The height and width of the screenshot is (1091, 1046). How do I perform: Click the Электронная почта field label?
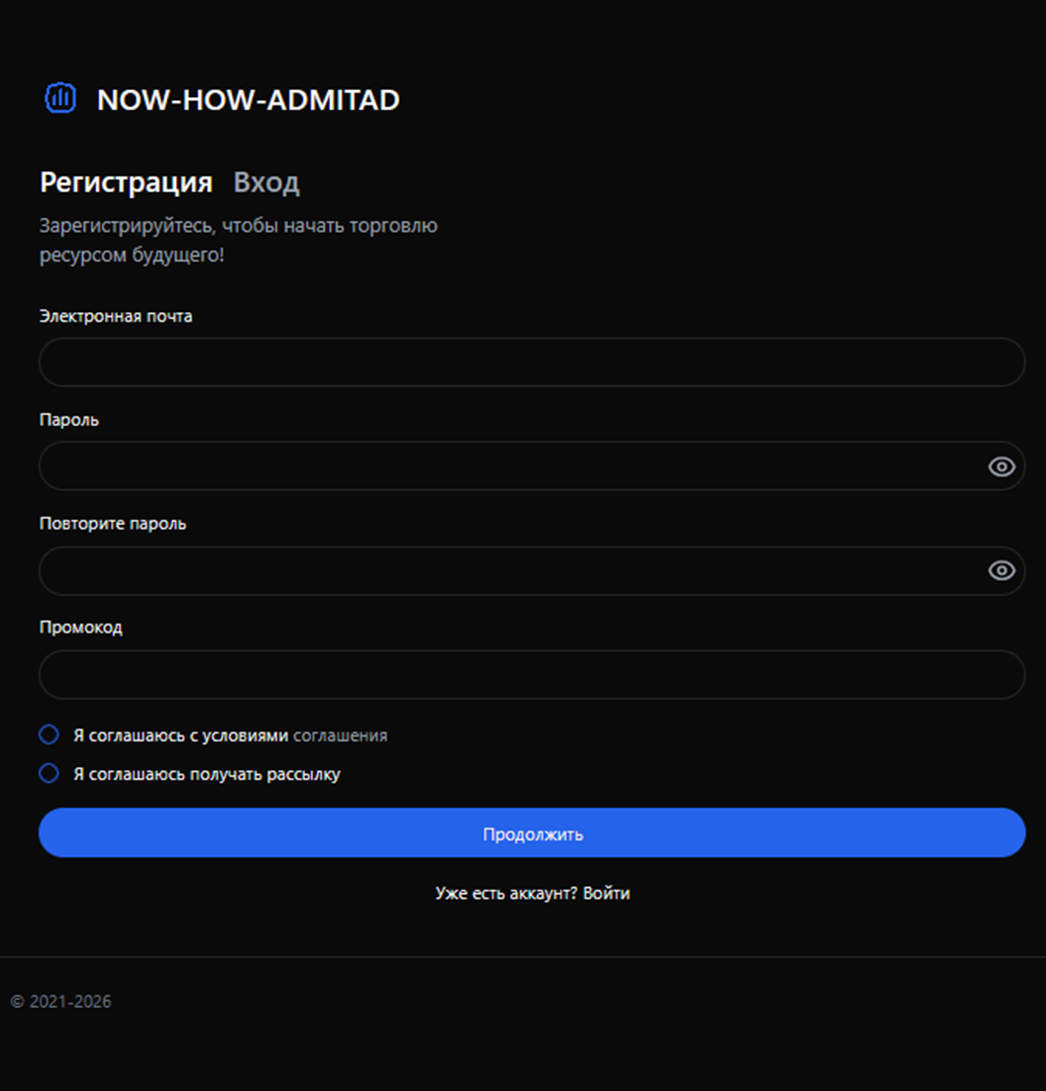pyautogui.click(x=116, y=316)
